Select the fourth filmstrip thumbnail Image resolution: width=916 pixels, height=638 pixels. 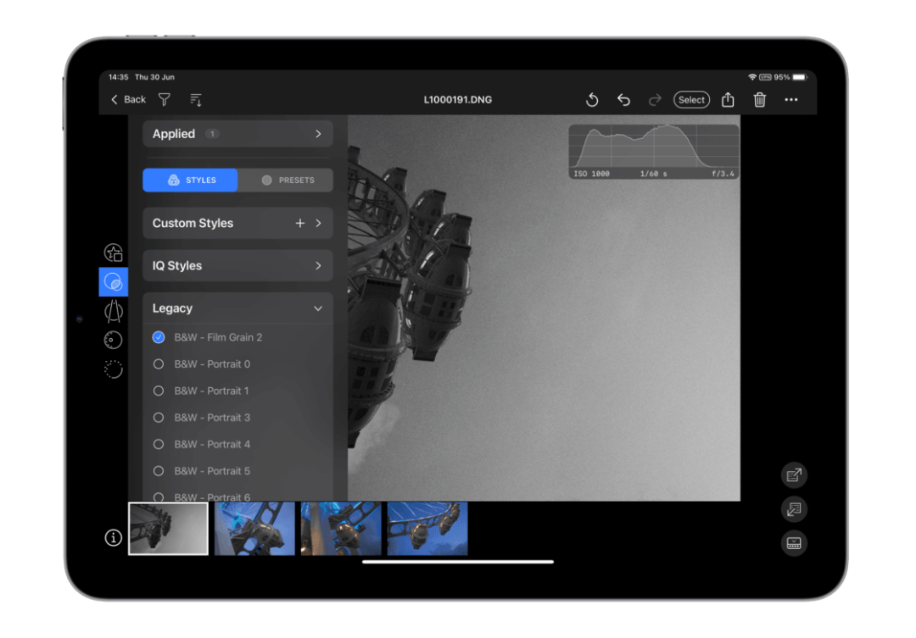point(427,528)
